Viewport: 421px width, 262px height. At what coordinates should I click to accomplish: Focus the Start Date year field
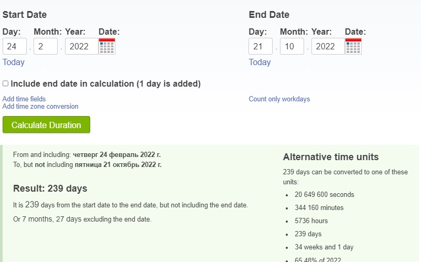[x=81, y=46]
